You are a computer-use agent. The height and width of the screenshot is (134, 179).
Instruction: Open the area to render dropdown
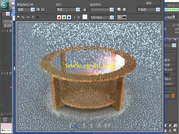point(26,9)
